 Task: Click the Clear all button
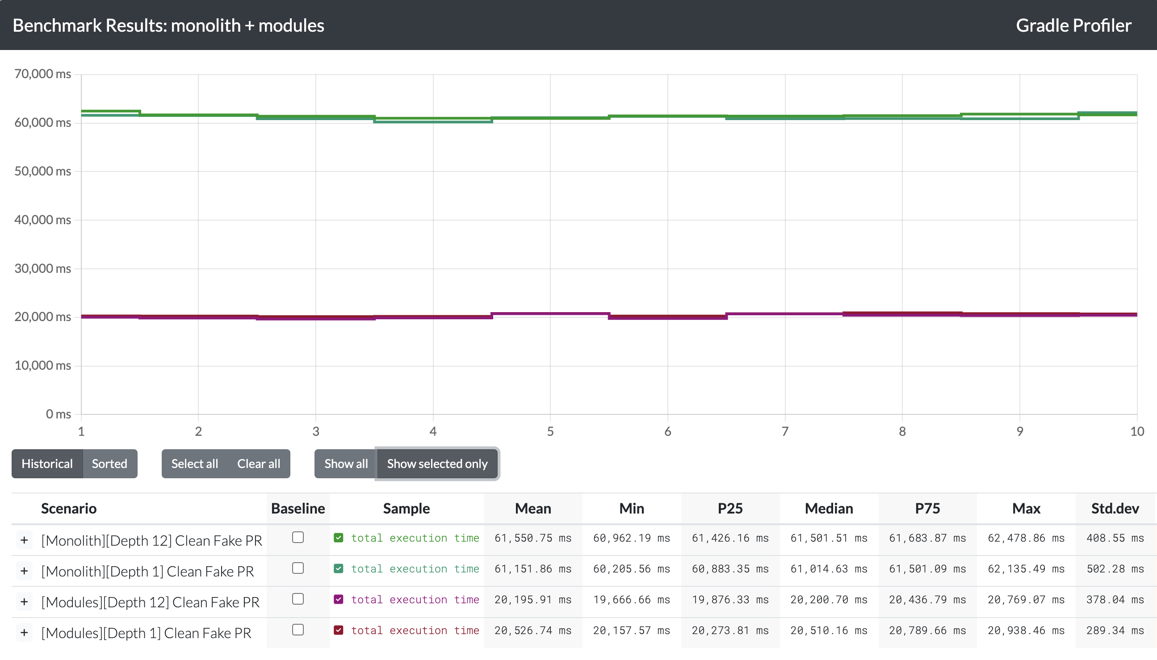pyautogui.click(x=258, y=464)
